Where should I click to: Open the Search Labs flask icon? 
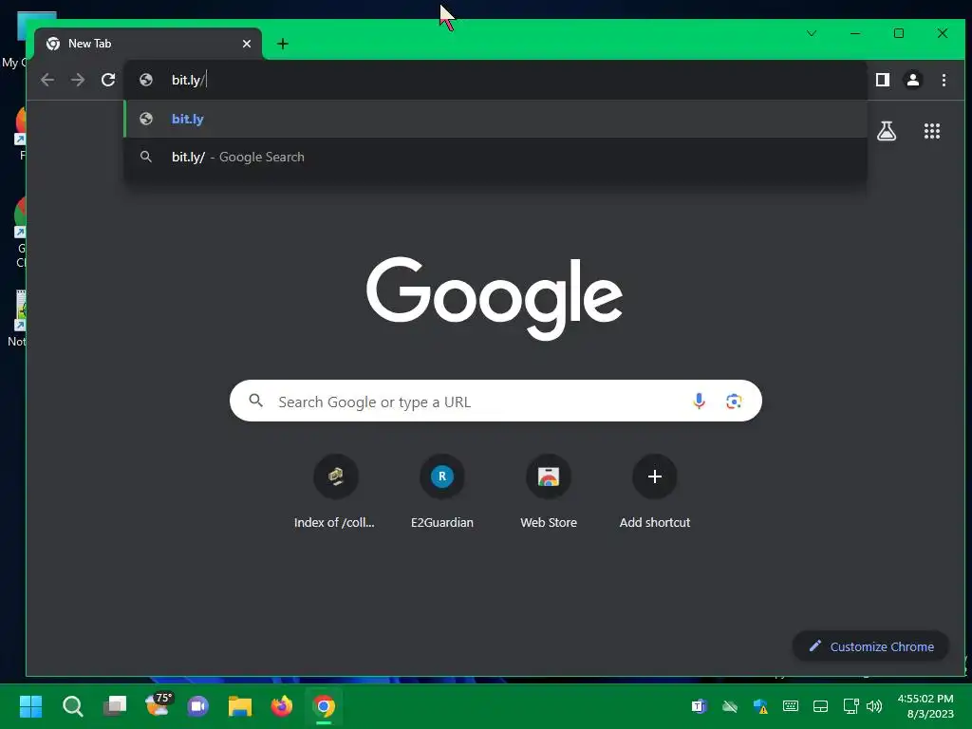(887, 131)
